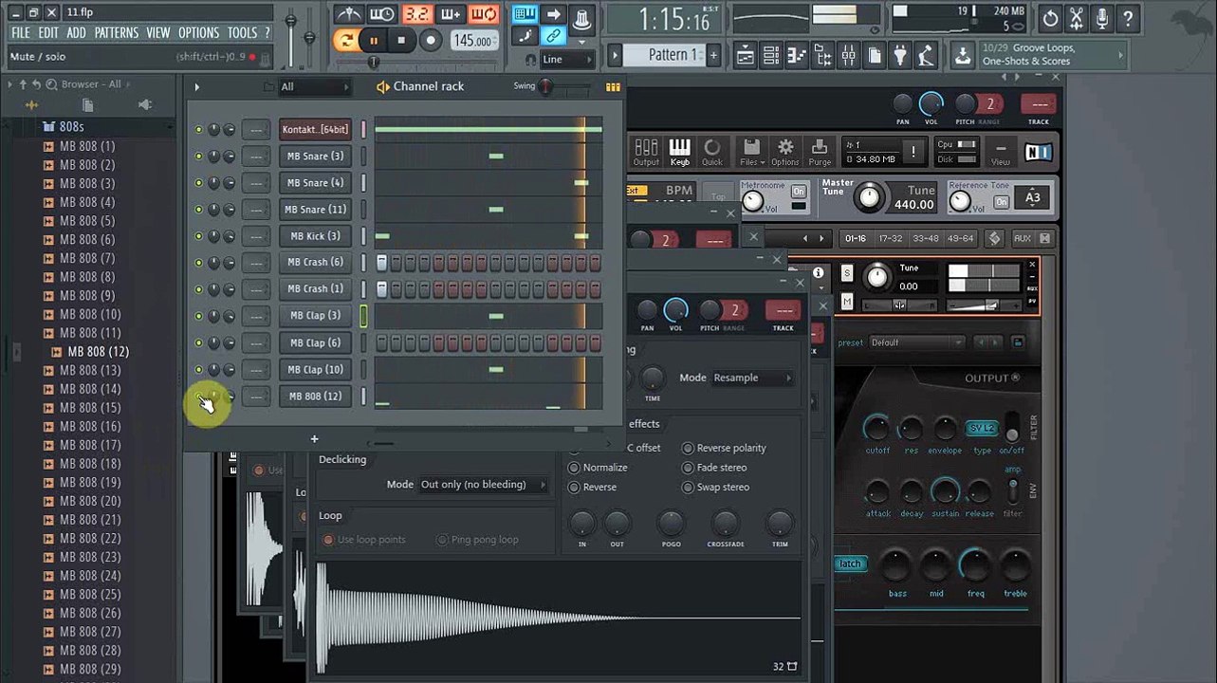The width and height of the screenshot is (1217, 683).
Task: Open the channel rack All filter dropdown
Action: click(315, 87)
